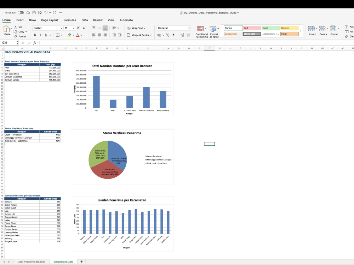Open the Data Penerima Bansos sheet tab
This screenshot has height=265, width=354.
click(32, 261)
